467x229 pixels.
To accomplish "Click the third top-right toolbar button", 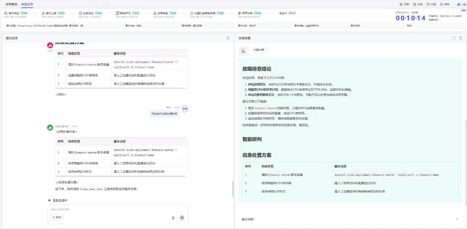I will [x=431, y=4].
